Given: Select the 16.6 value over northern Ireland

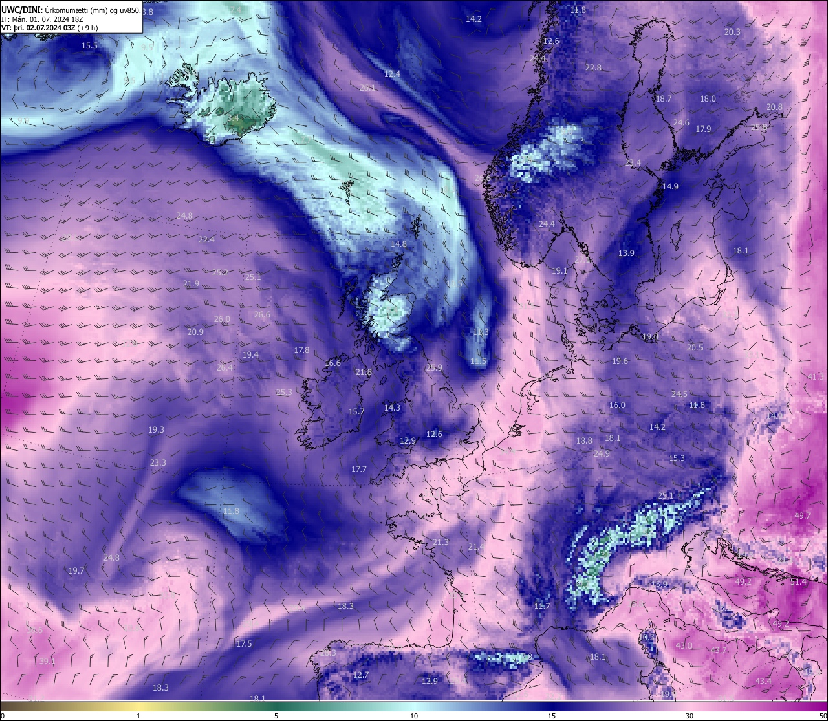Looking at the screenshot, I should pos(332,363).
